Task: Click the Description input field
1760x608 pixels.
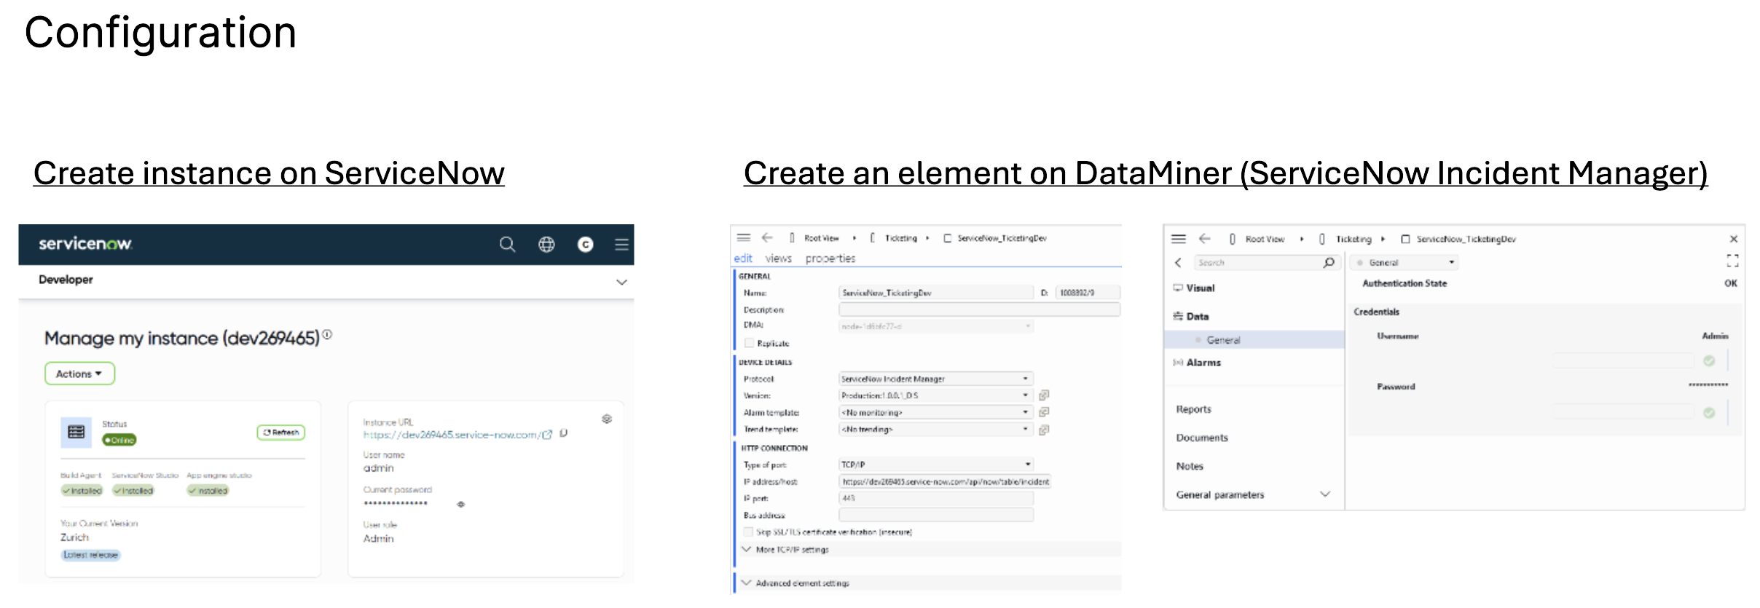Action: point(980,309)
